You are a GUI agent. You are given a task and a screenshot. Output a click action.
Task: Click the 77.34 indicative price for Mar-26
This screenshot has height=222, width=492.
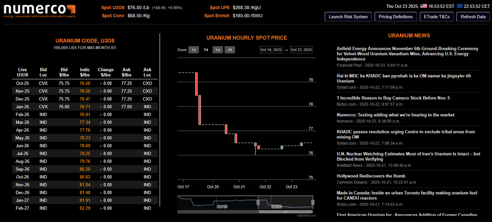point(85,122)
